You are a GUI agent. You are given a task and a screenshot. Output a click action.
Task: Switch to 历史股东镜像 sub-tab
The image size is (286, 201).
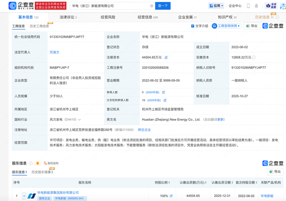41,172
